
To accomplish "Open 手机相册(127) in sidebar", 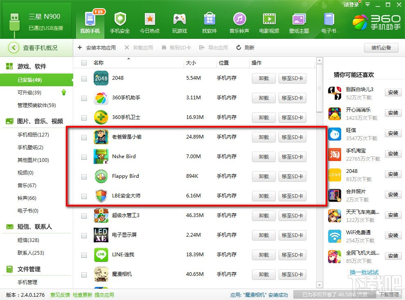I will 33,134.
